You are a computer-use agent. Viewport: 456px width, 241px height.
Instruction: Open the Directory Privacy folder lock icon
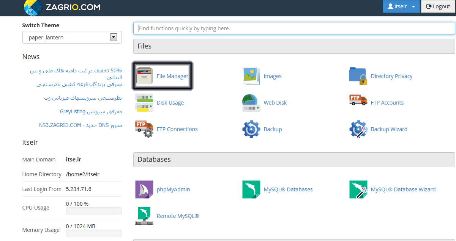pyautogui.click(x=358, y=76)
